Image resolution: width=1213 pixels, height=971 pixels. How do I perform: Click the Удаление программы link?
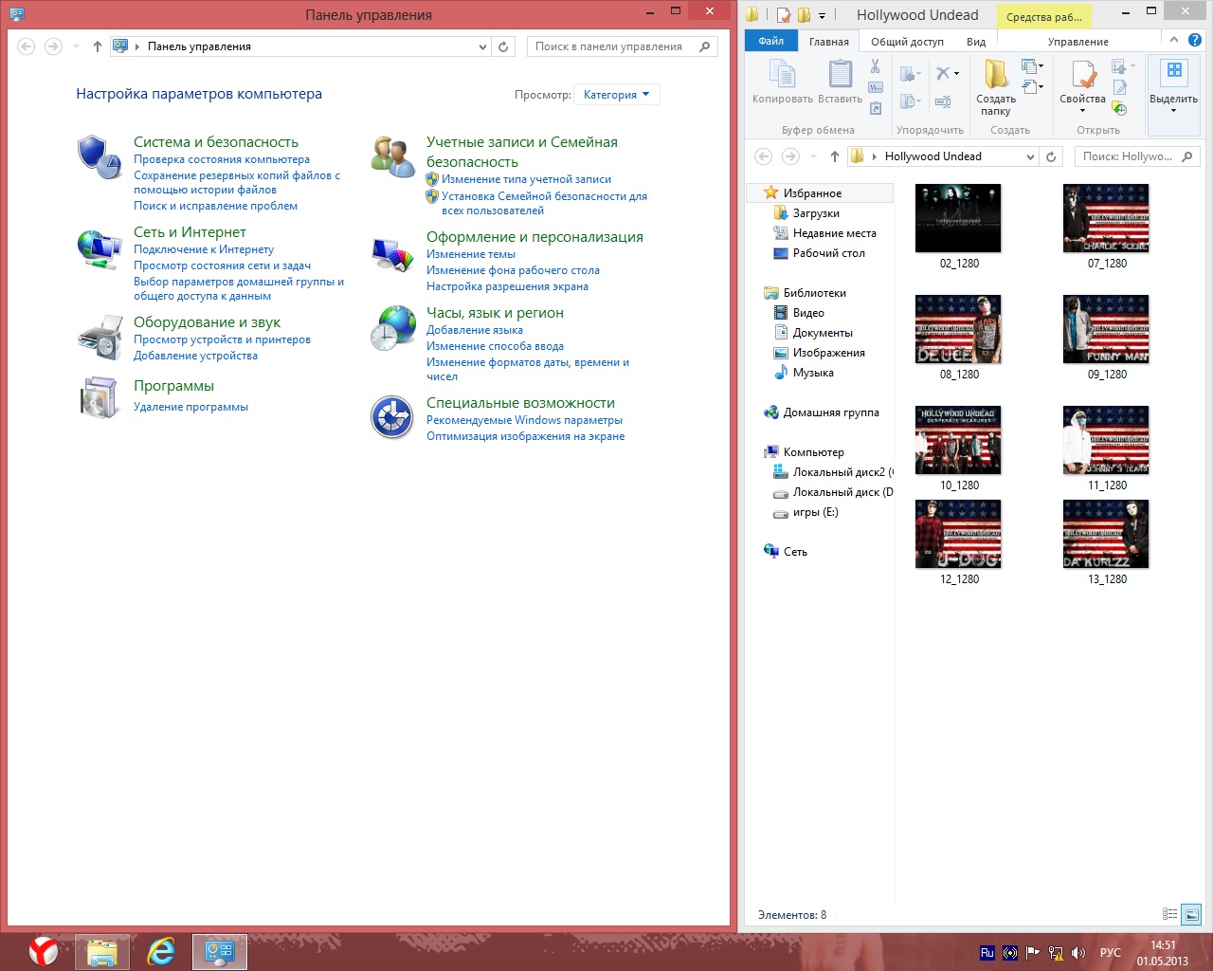(190, 407)
